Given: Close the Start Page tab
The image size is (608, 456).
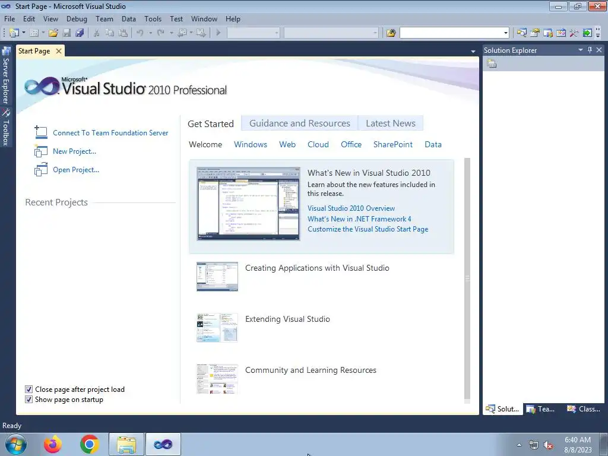Looking at the screenshot, I should pyautogui.click(x=59, y=51).
